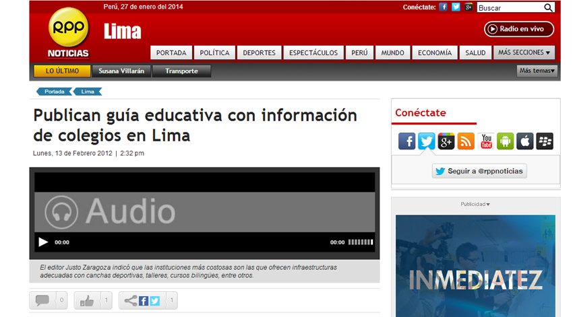Open the Política menu tab
This screenshot has height=317, width=573.
pyautogui.click(x=214, y=53)
